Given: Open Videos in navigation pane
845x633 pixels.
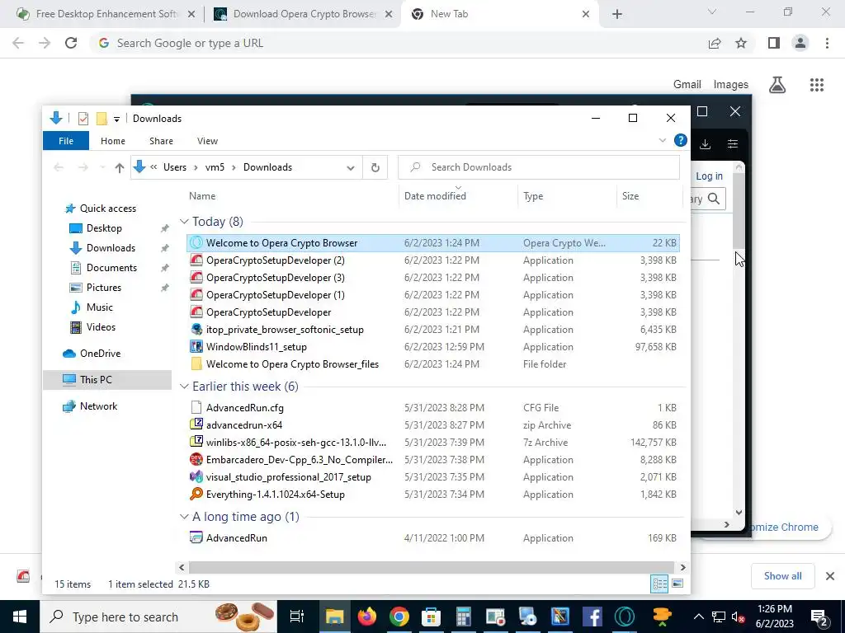Looking at the screenshot, I should click(101, 327).
